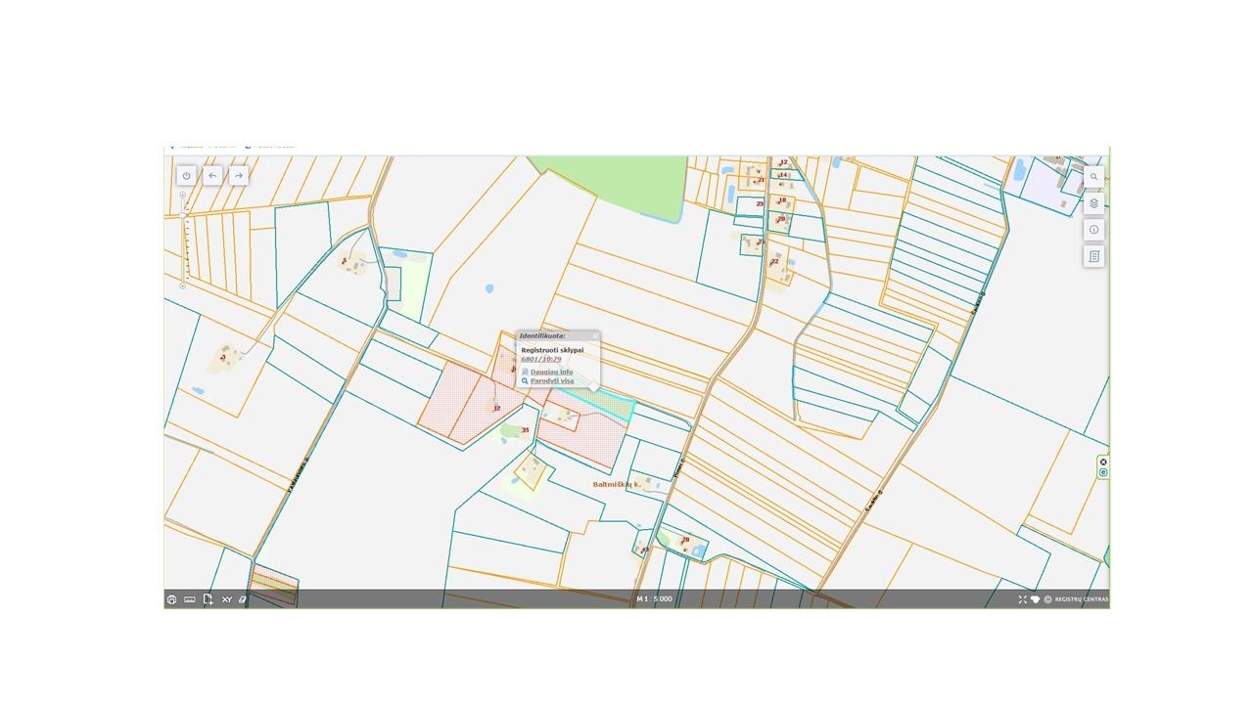Click the copyright icon before Registrų Centras
Image resolution: width=1253 pixels, height=704 pixels.
(1047, 599)
